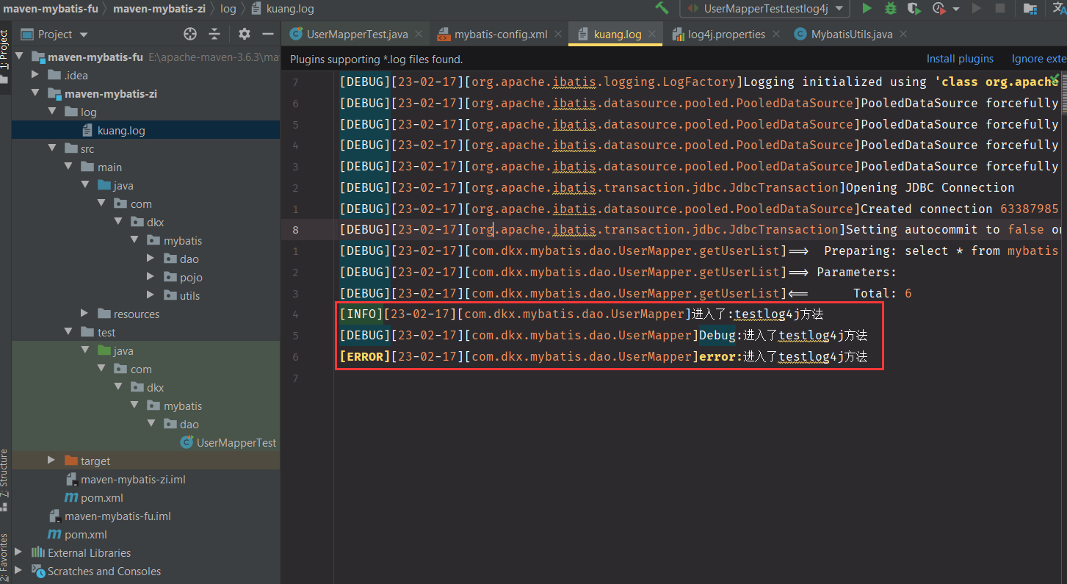Expand the External Libraries node
The width and height of the screenshot is (1067, 584).
19,553
